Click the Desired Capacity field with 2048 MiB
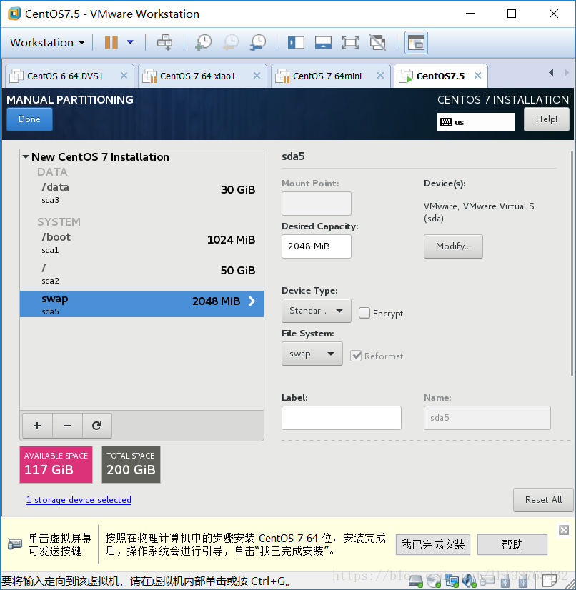 click(x=317, y=246)
